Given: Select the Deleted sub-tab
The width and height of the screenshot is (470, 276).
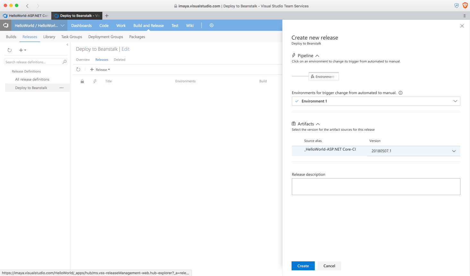Looking at the screenshot, I should tap(120, 59).
